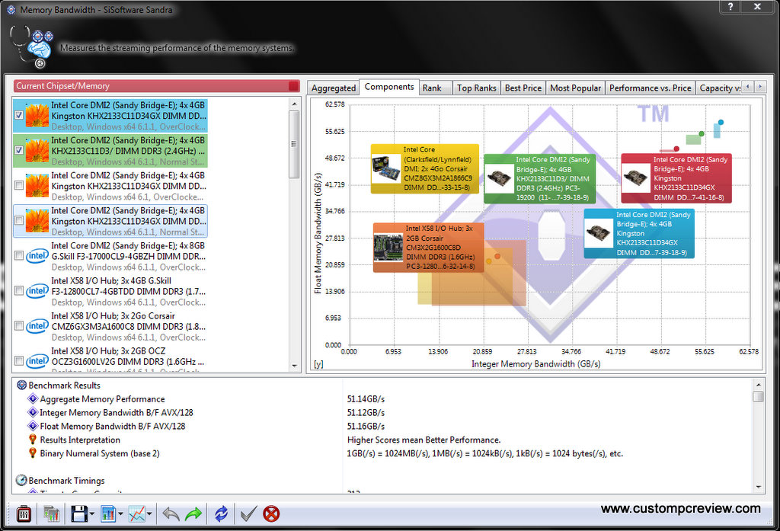Open the bar chart icon dropdown arrow
Image resolution: width=780 pixels, height=531 pixels.
(x=120, y=514)
